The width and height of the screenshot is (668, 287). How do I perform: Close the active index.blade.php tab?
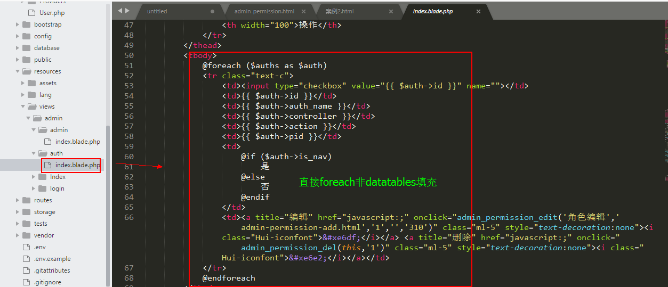[x=478, y=11]
